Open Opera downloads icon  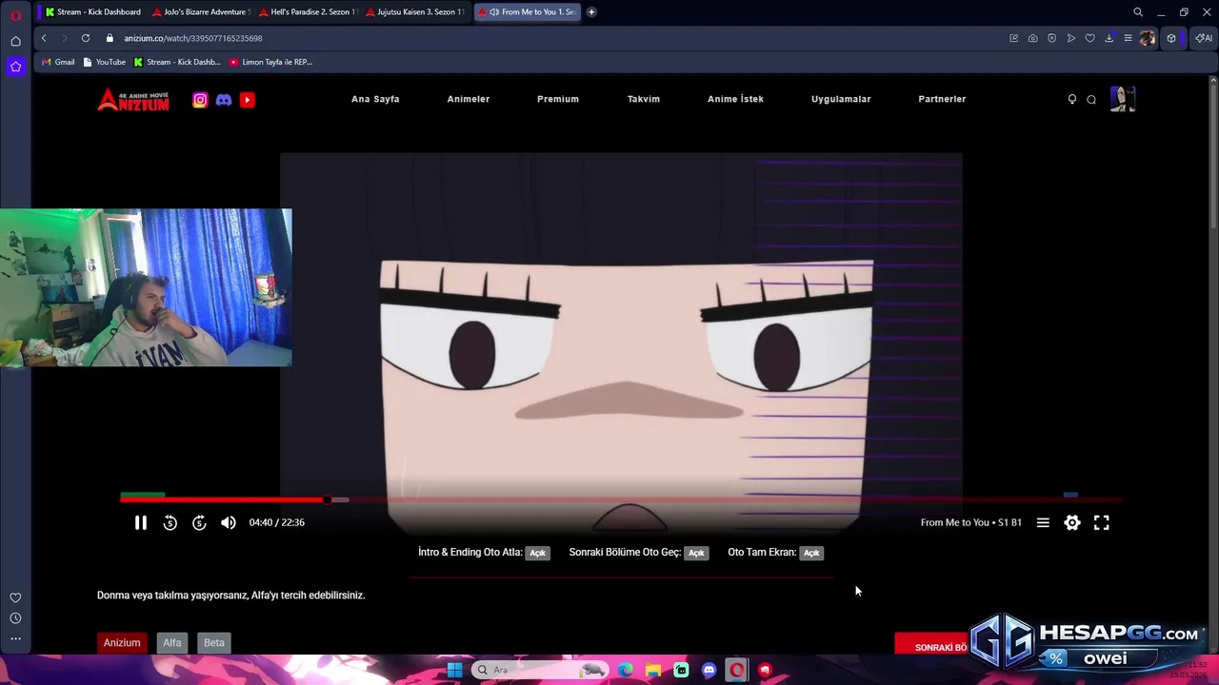[1109, 38]
